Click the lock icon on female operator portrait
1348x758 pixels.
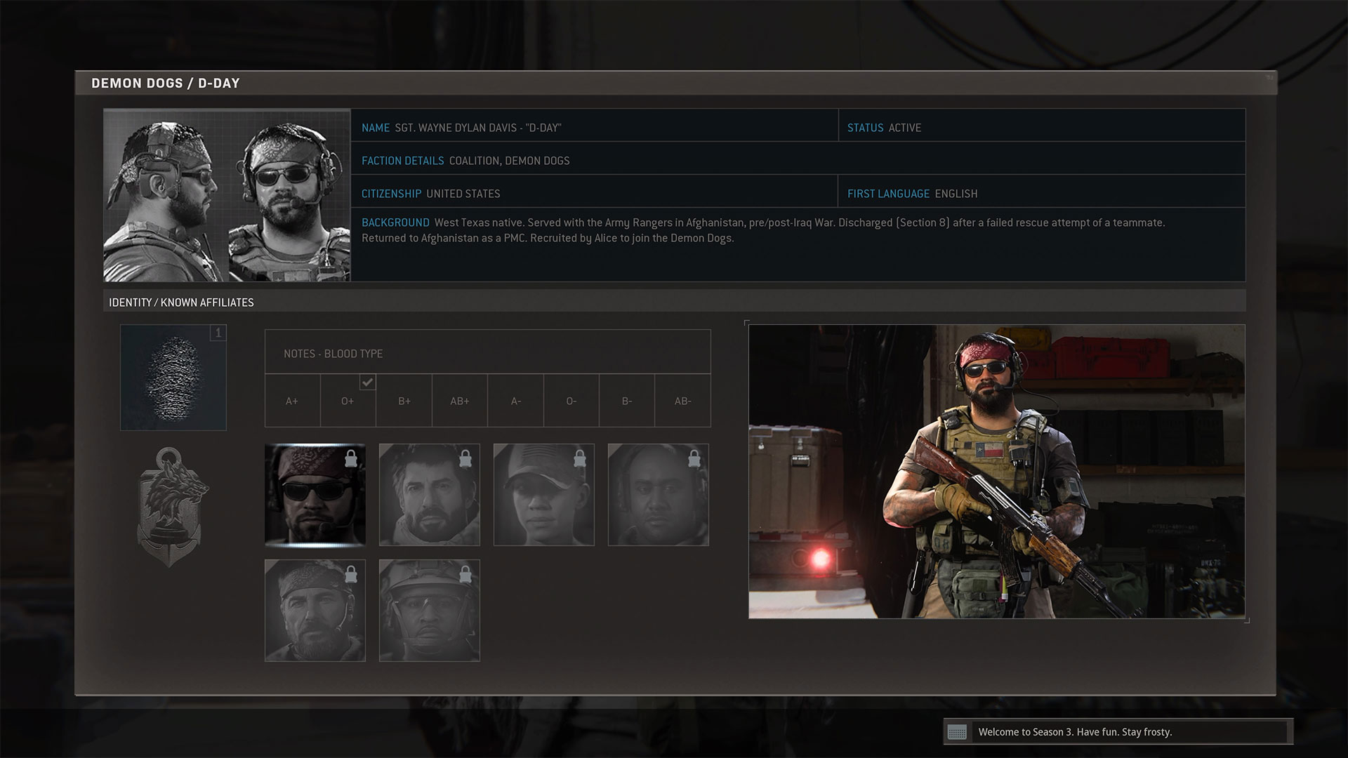tap(580, 459)
